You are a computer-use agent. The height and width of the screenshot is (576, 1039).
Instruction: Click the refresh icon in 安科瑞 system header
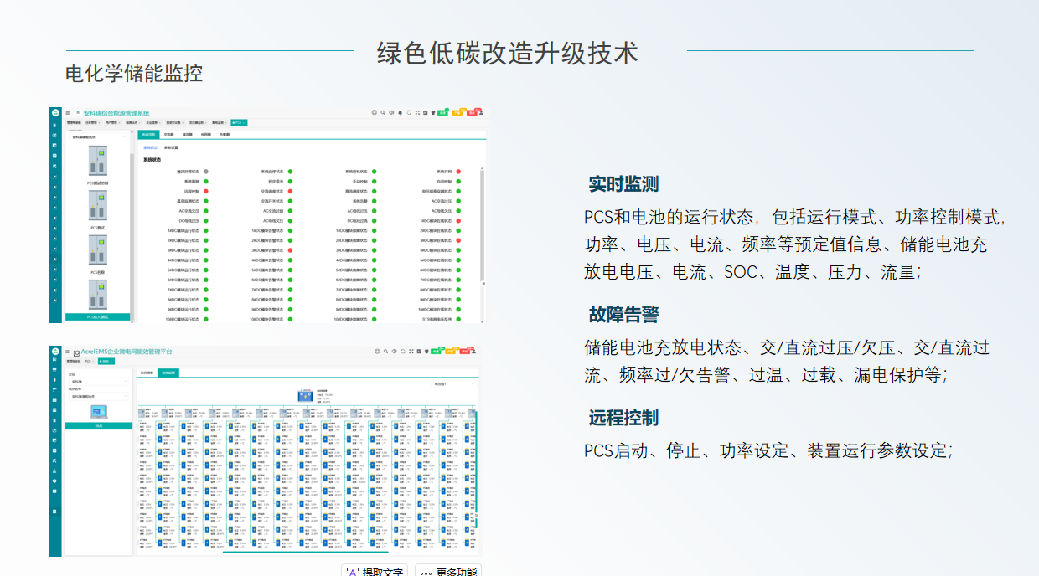coord(409,112)
